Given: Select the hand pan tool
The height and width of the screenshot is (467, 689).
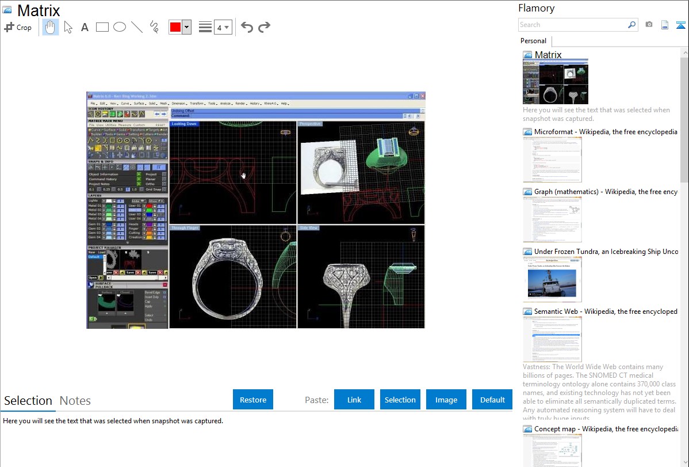Looking at the screenshot, I should 50,27.
